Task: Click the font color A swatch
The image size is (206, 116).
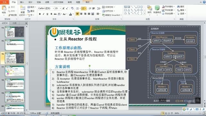Action: pos(70,14)
